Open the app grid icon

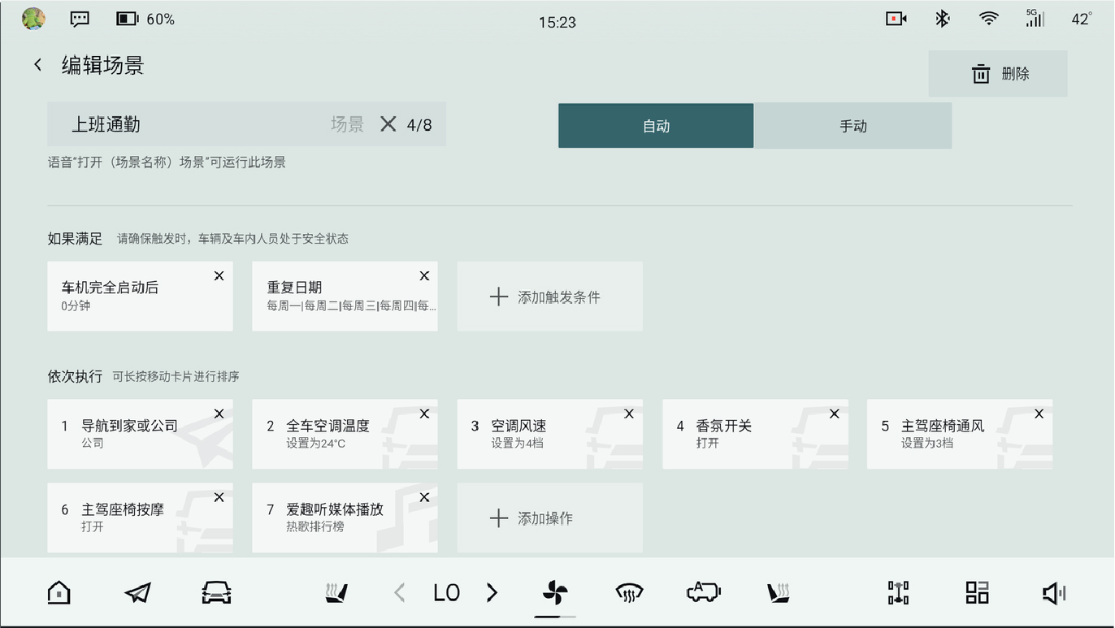[977, 593]
